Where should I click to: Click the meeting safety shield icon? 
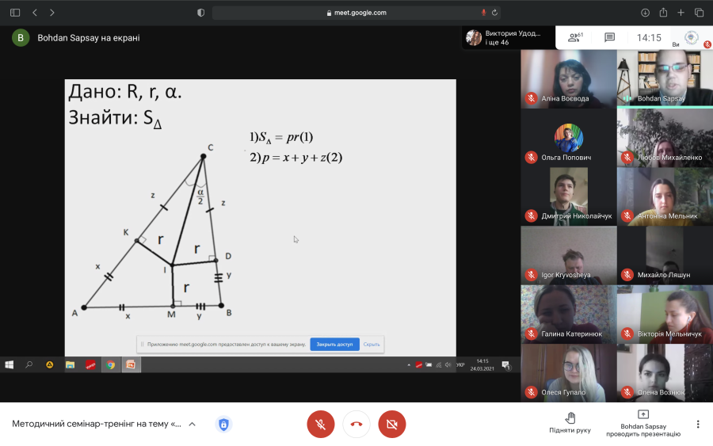[223, 424]
